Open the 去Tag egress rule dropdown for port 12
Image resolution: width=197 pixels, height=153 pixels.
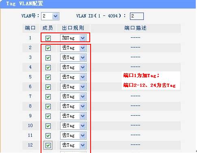coord(73,145)
